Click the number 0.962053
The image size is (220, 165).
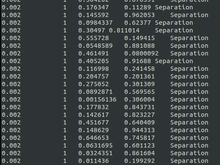pos(140,15)
